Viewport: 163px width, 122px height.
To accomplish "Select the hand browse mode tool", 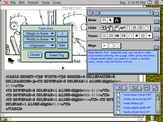I will click(x=104, y=20).
